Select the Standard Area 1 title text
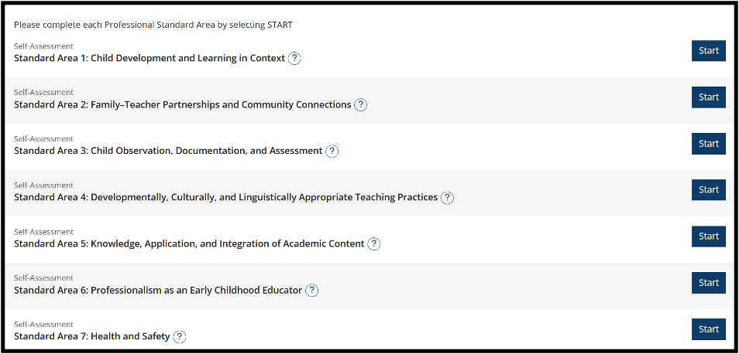This screenshot has width=739, height=354. point(150,58)
